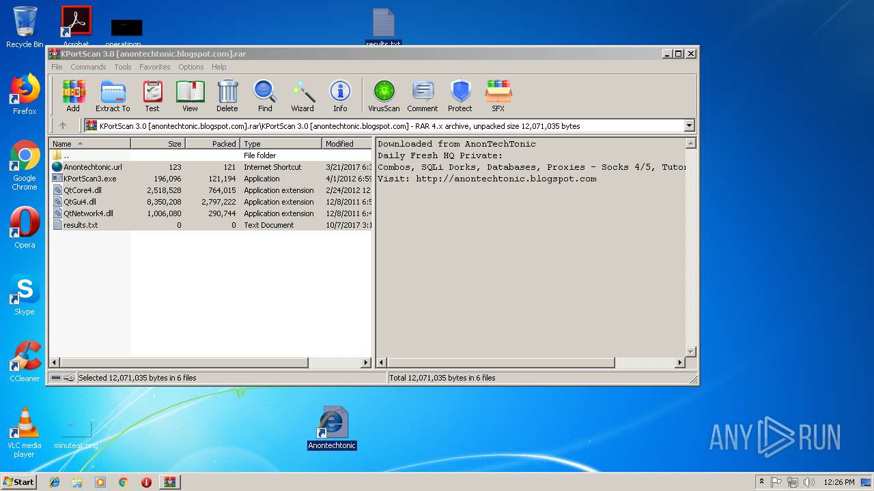The height and width of the screenshot is (491, 874).
Task: Click the Add toolbar icon
Action: [73, 95]
